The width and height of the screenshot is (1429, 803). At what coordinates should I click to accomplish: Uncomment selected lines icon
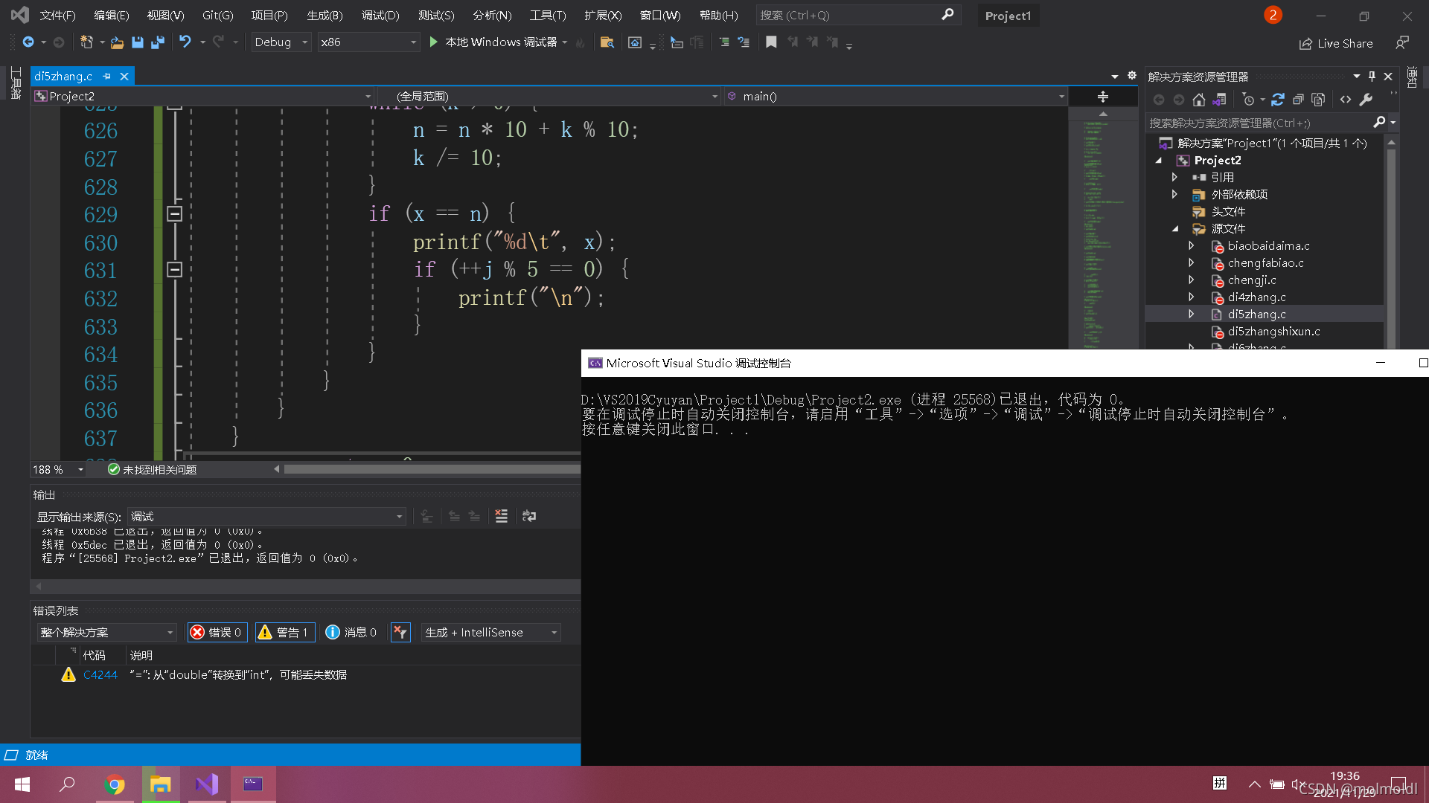(x=744, y=42)
